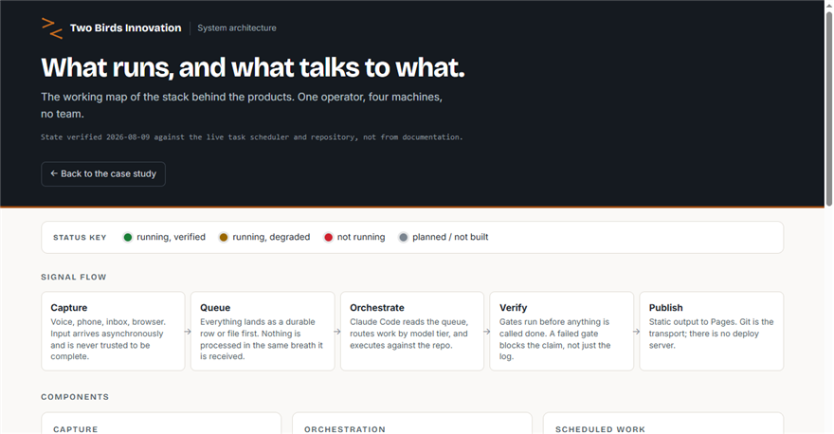Click the amber running, degraded status dot
834x434 pixels.
click(224, 237)
